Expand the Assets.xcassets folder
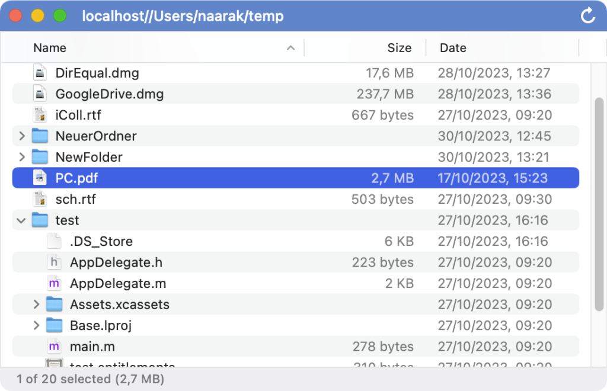The height and width of the screenshot is (391, 607). pos(37,304)
